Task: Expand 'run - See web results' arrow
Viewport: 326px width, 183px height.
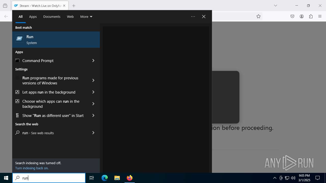Action: [x=93, y=133]
